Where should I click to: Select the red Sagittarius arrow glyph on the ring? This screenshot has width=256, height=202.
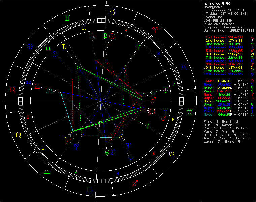pos(135,183)
